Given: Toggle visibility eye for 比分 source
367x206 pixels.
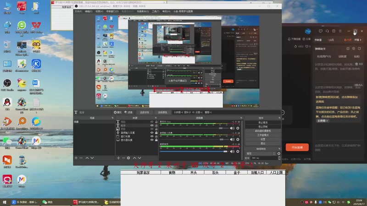Looking at the screenshot, I should (152, 125).
